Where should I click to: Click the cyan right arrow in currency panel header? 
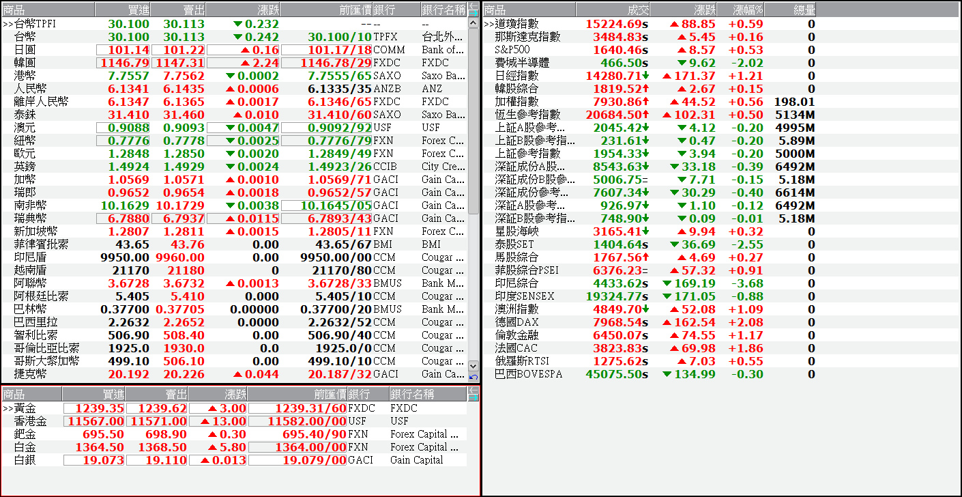click(473, 13)
